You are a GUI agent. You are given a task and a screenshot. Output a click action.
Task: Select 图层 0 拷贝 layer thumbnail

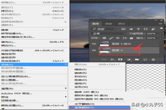[104, 44]
